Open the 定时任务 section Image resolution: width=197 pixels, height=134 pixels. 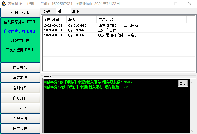(x=20, y=88)
